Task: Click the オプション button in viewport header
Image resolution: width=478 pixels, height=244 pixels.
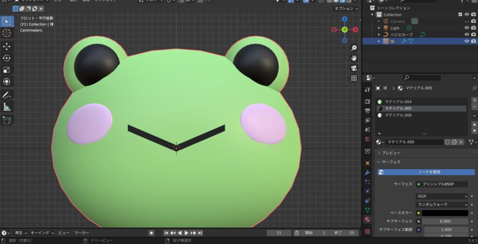Action: 345,9
